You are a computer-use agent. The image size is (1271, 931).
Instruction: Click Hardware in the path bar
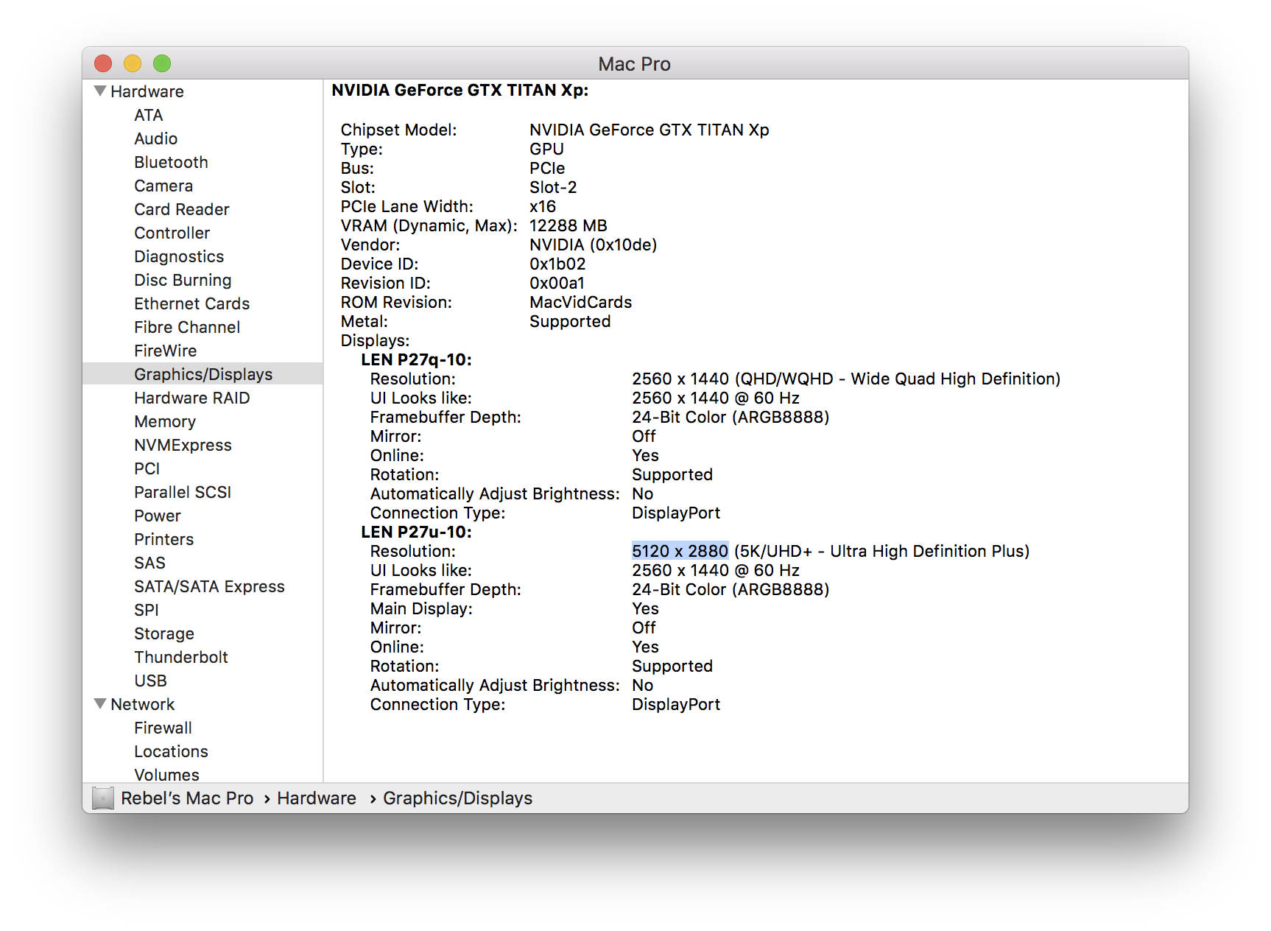tap(317, 798)
